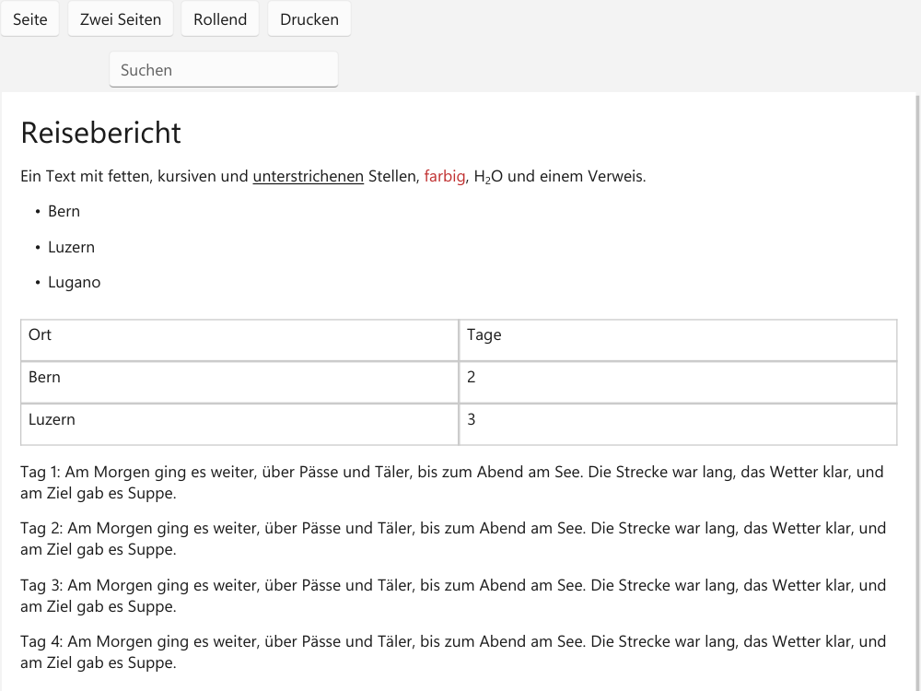This screenshot has width=921, height=691.
Task: Select the Zwei Seiten layout button
Action: tap(121, 19)
